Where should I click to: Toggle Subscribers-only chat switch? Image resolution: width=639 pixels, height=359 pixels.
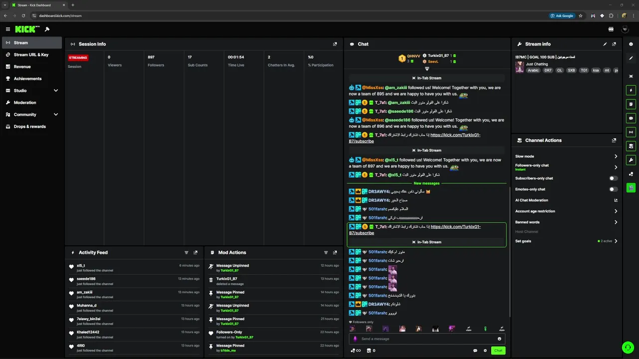click(614, 179)
